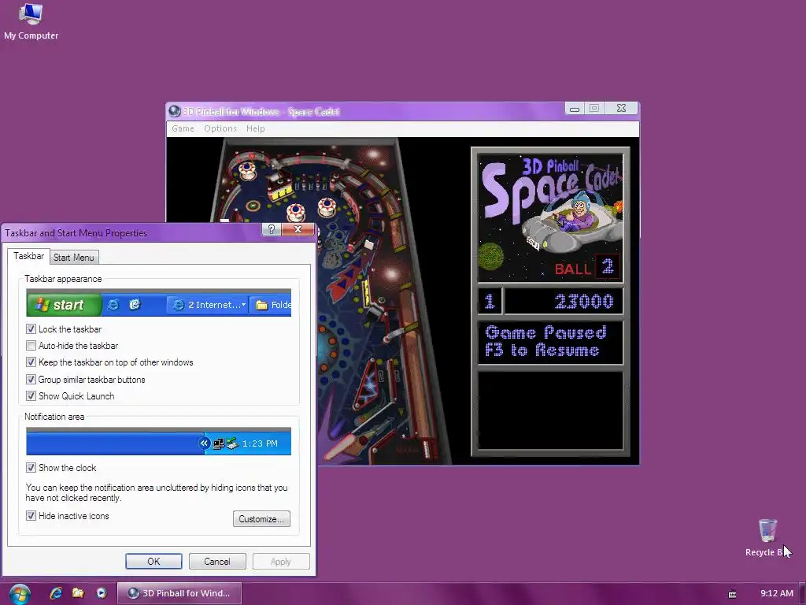Viewport: 806px width, 605px height.
Task: Toggle Show Quick Launch checkbox
Action: [31, 396]
